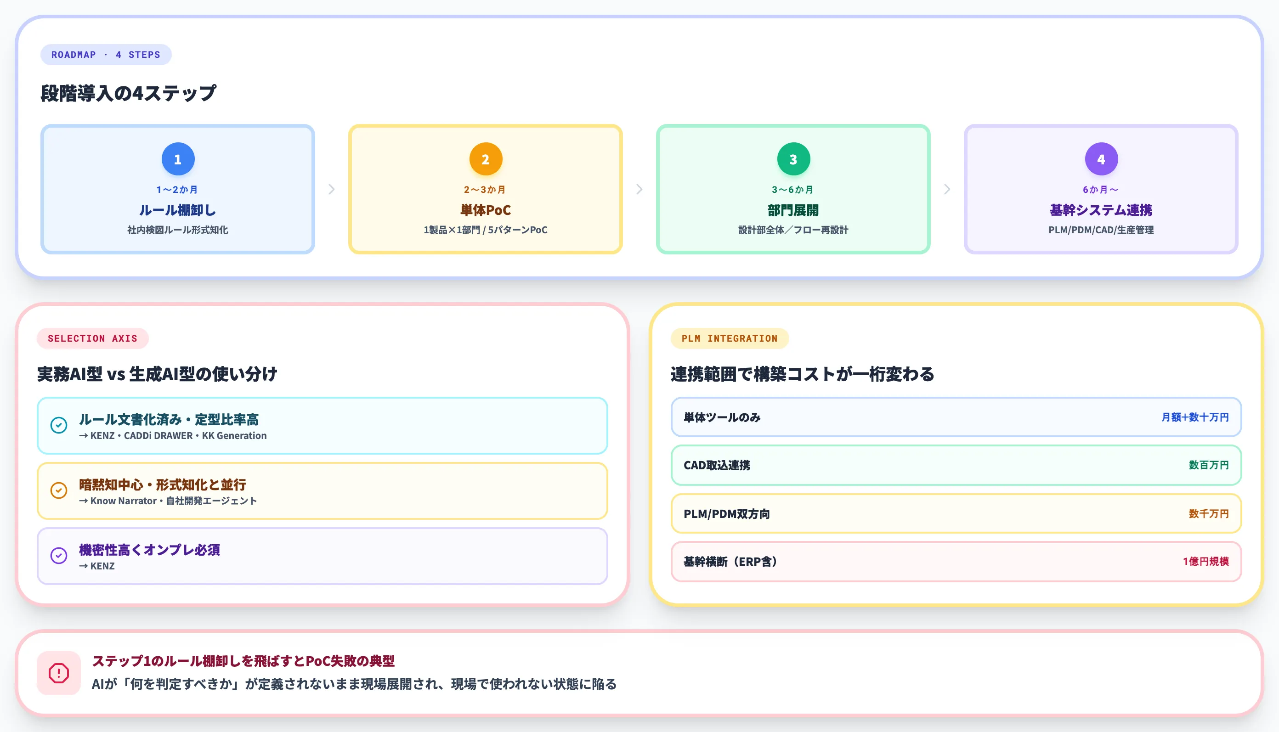The width and height of the screenshot is (1279, 732).
Task: Click the 単体ツールのみ row label
Action: [x=722, y=417]
